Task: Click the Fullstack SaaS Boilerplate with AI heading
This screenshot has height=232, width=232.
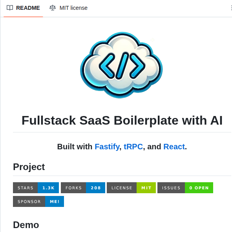Action: click(x=122, y=120)
